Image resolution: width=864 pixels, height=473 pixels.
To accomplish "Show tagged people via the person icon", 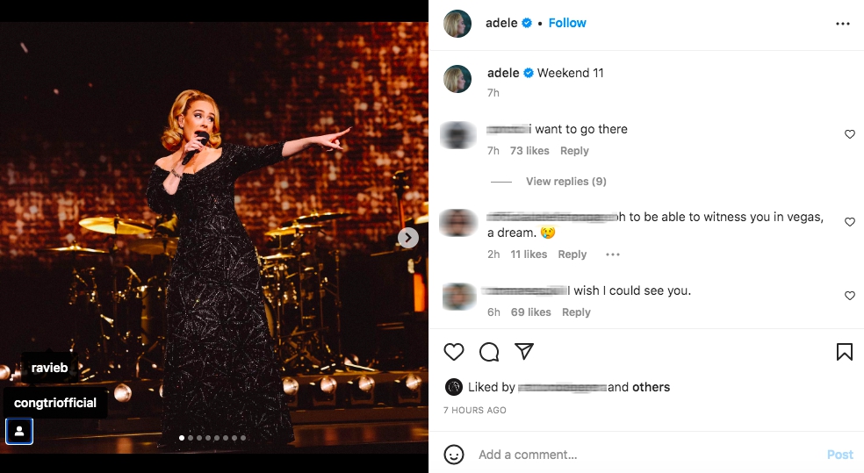I will tap(19, 431).
